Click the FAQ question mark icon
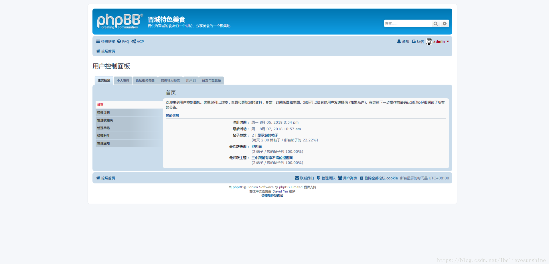549x266 pixels. [x=119, y=41]
